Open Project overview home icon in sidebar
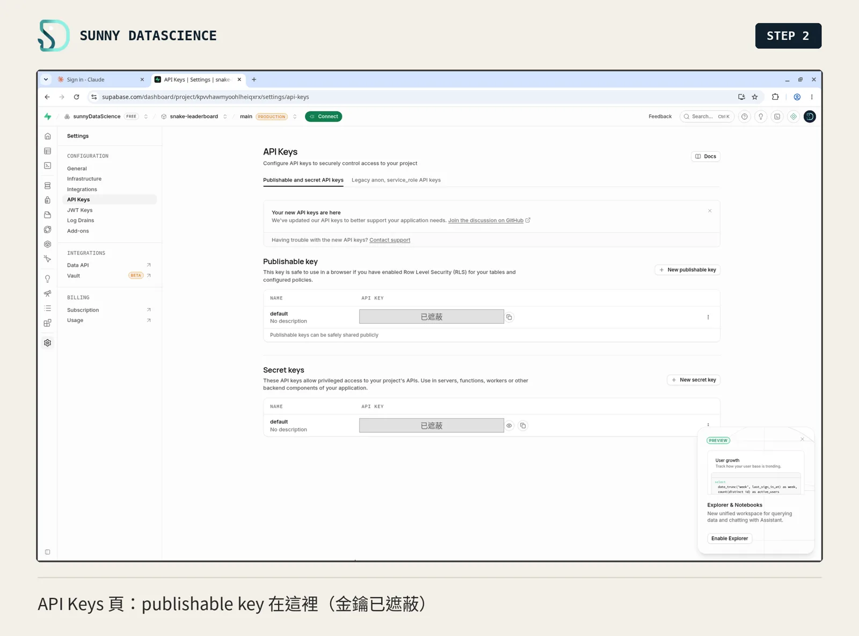The height and width of the screenshot is (636, 859). (x=48, y=136)
